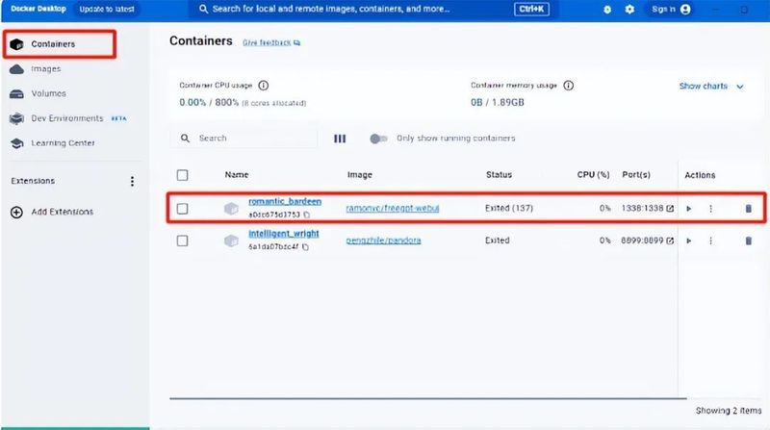Open the Give feedback link
Image resolution: width=770 pixels, height=430 pixels.
271,42
